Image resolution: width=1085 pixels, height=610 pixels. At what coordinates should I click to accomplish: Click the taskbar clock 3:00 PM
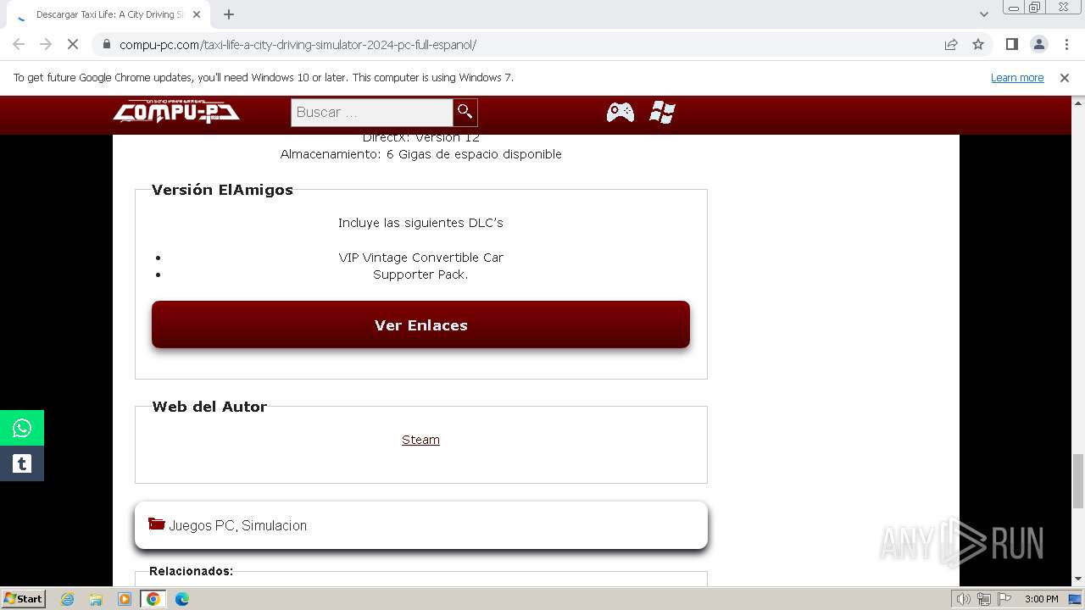pyautogui.click(x=1041, y=599)
